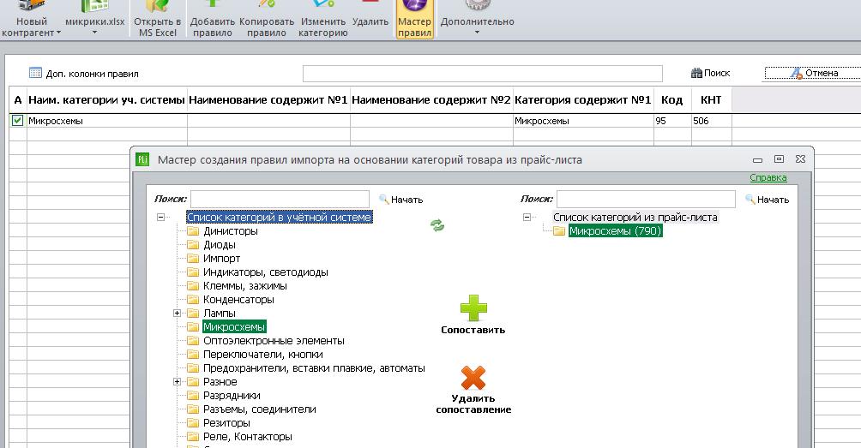
Task: Select the Разрядники category
Action: tap(232, 396)
